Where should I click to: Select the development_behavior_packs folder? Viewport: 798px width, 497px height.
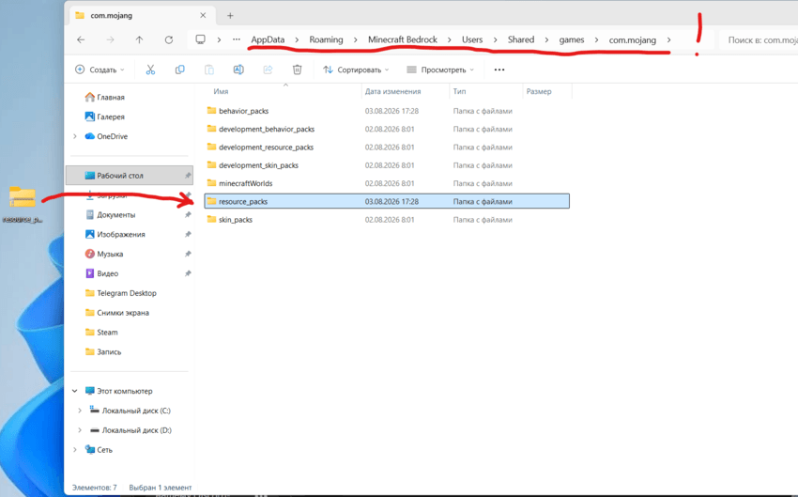click(x=267, y=130)
